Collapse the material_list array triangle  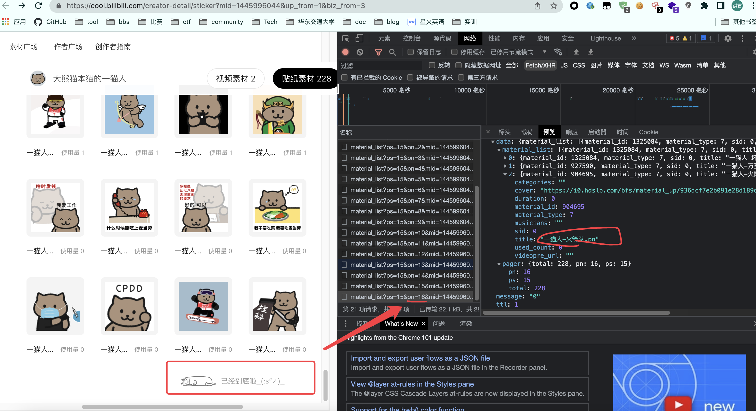499,150
